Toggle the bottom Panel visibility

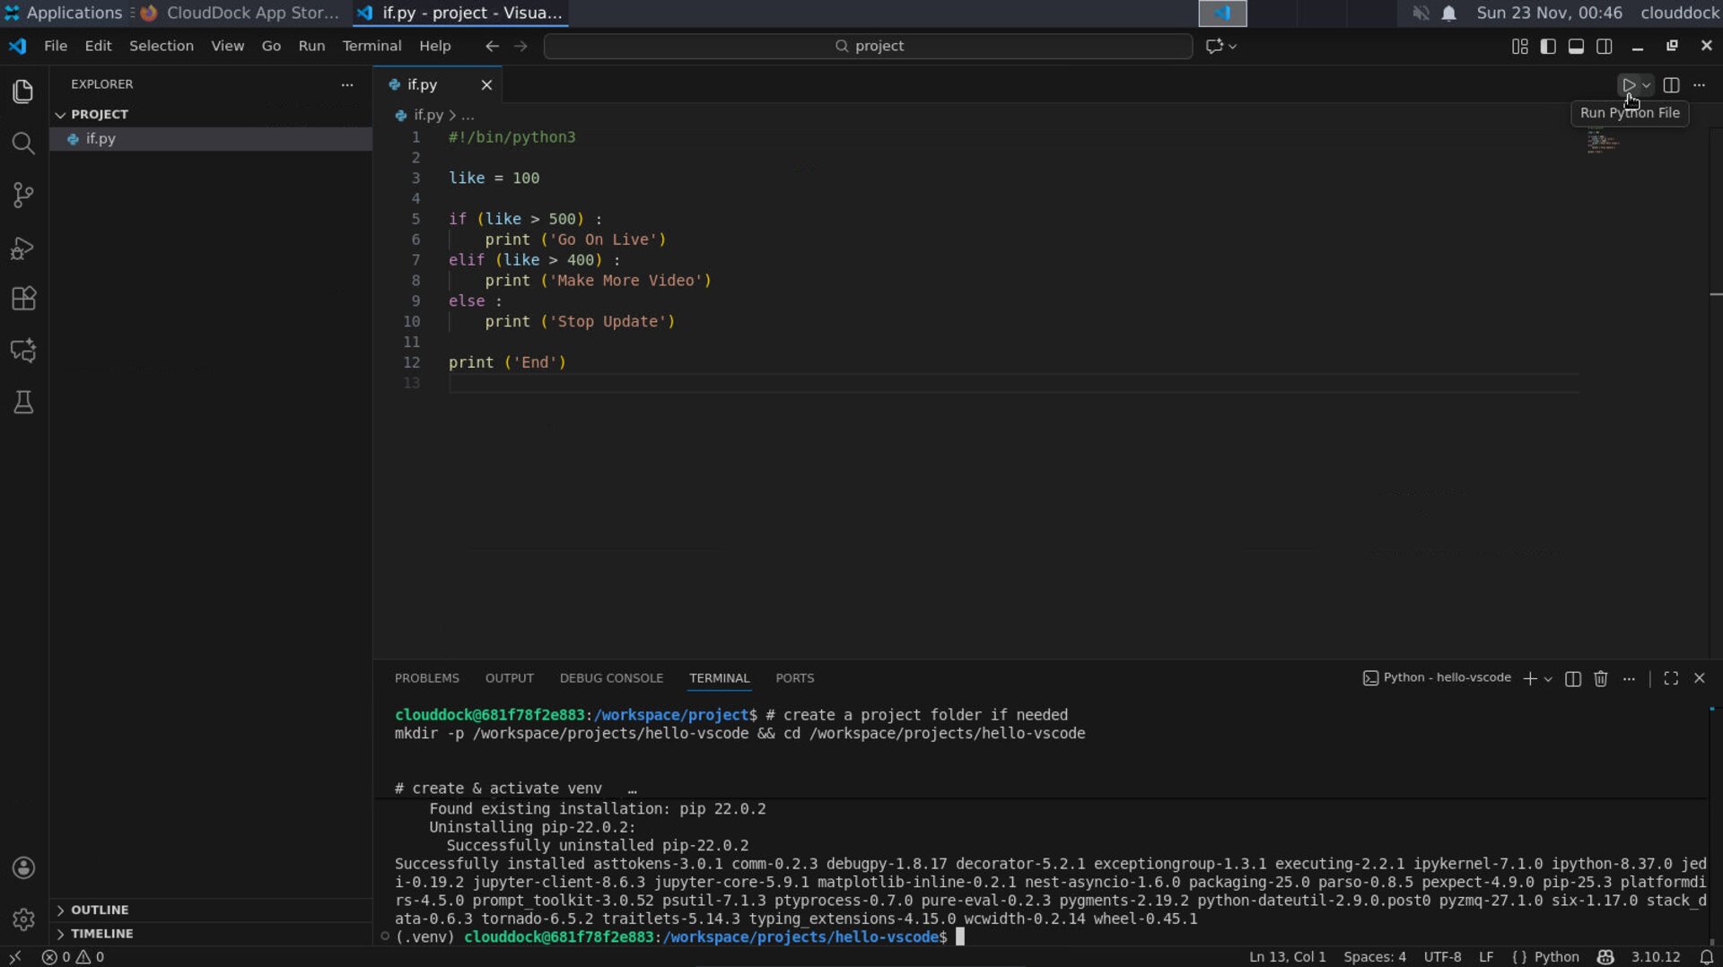(1576, 46)
